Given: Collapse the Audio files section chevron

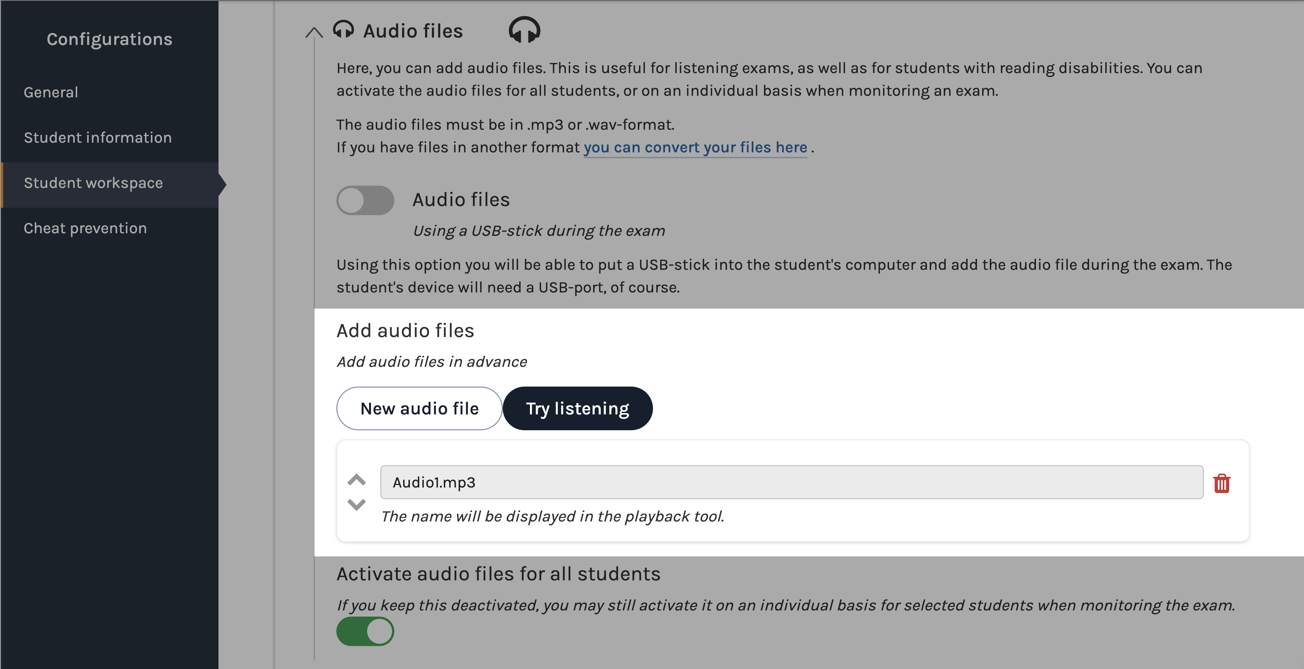Looking at the screenshot, I should point(314,33).
